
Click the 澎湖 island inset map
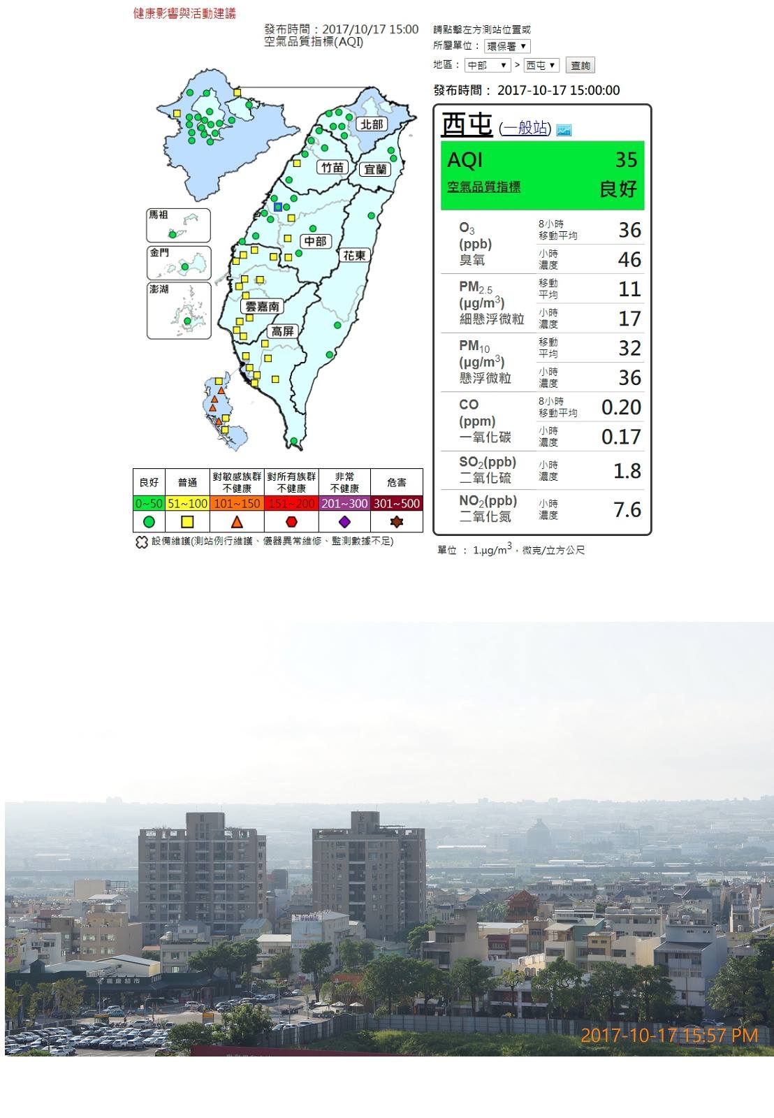click(179, 311)
